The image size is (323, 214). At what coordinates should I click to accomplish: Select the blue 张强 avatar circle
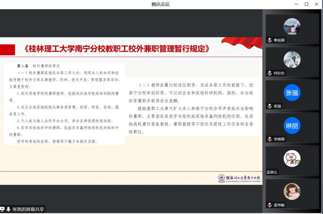click(292, 92)
